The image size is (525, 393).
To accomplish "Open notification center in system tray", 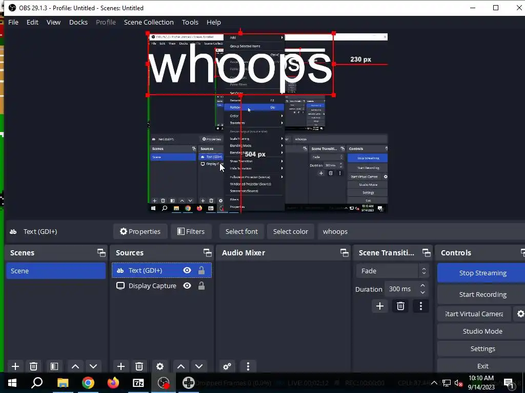I will [x=509, y=383].
